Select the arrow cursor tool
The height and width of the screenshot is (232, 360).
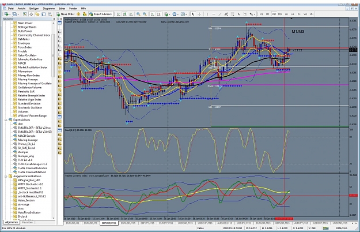tap(192, 14)
